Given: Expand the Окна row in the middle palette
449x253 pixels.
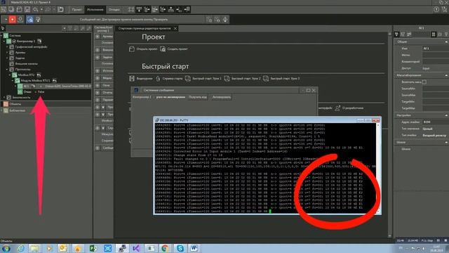Looking at the screenshot, I should coord(98,86).
